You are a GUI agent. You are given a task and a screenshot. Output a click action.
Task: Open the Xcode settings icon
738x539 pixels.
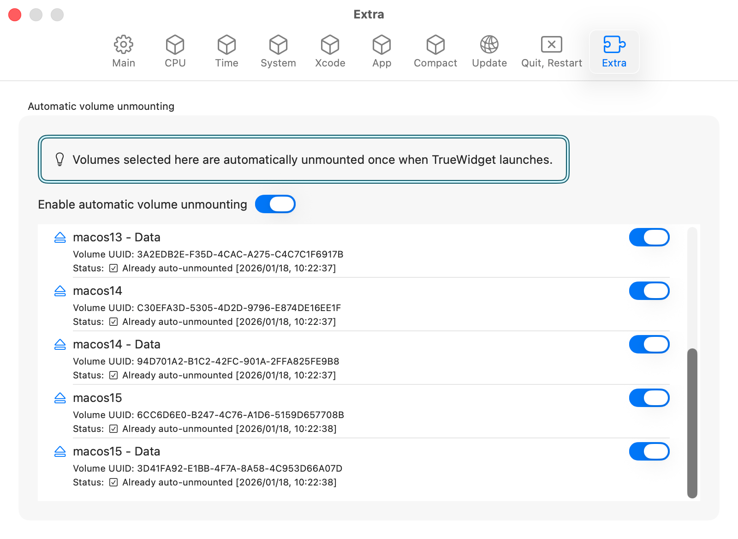pyautogui.click(x=330, y=45)
